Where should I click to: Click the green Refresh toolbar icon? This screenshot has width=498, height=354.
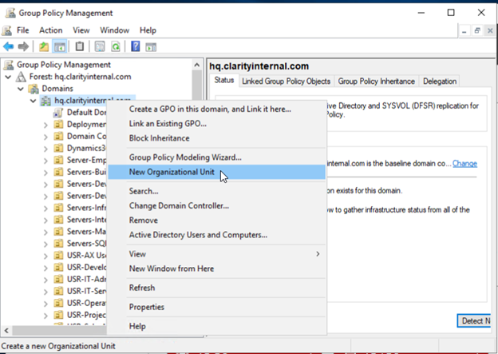pos(116,47)
